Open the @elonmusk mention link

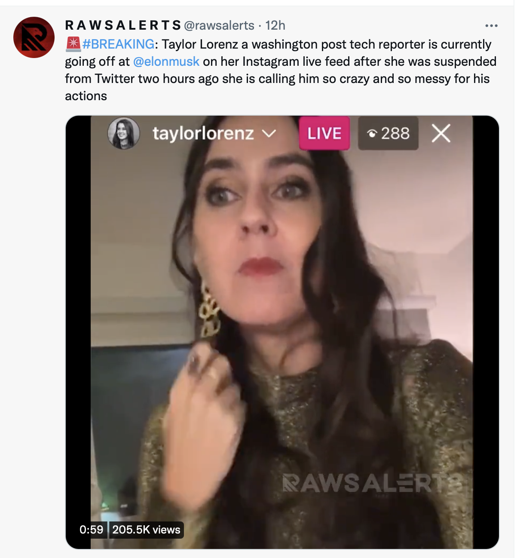tap(166, 61)
